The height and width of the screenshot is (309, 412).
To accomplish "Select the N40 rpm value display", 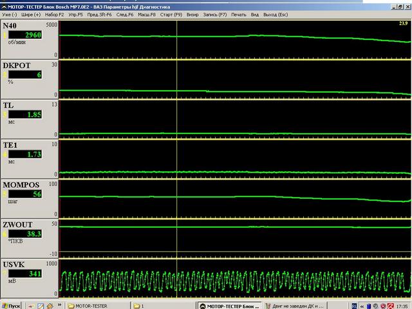I will coord(25,35).
